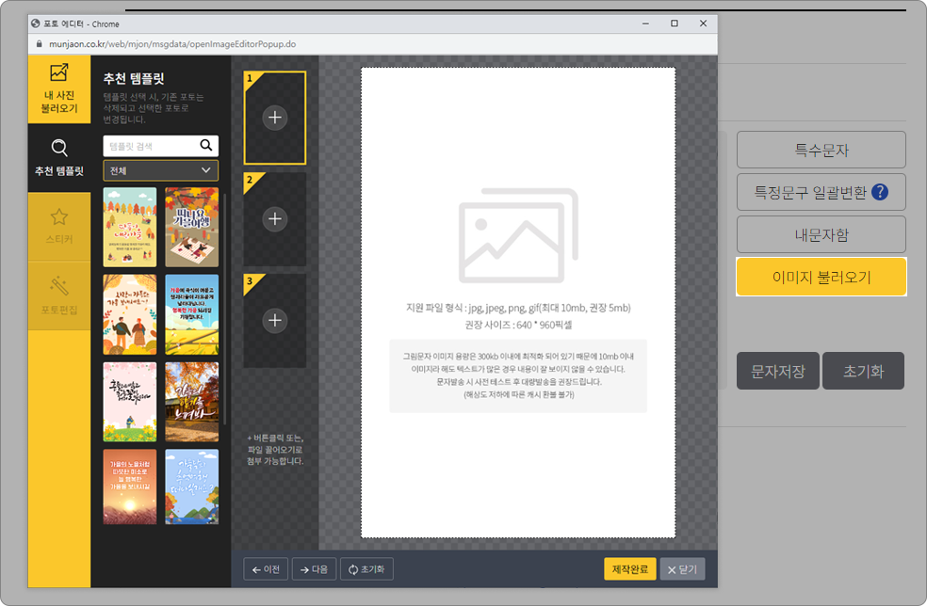Click the 초기화 reset button in editor footer
The width and height of the screenshot is (927, 606).
tap(367, 569)
